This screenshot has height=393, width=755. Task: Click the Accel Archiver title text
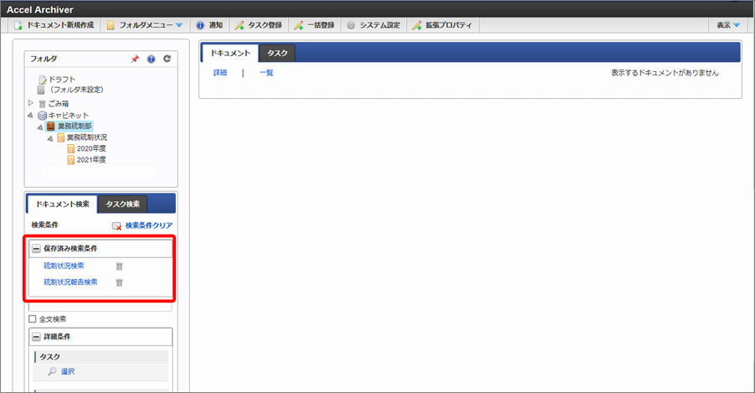tap(40, 10)
